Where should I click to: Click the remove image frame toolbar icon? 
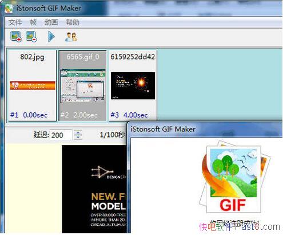click(31, 37)
